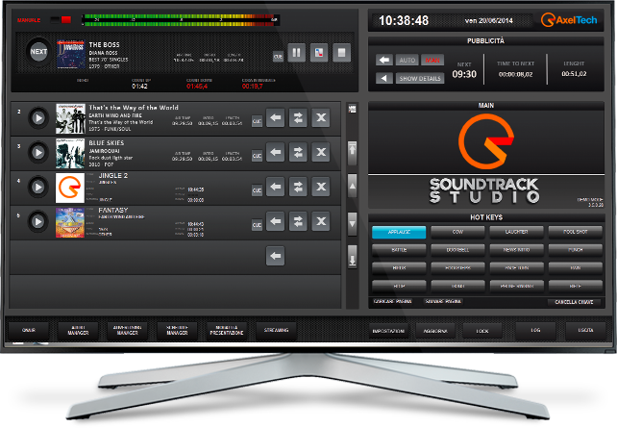The width and height of the screenshot is (617, 428).
Task: Remove Blue Skies from the playlist
Action: coord(321,152)
